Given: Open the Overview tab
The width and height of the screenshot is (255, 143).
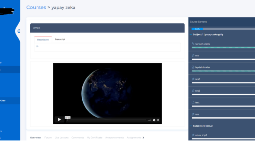Looking at the screenshot, I should pos(35,138).
